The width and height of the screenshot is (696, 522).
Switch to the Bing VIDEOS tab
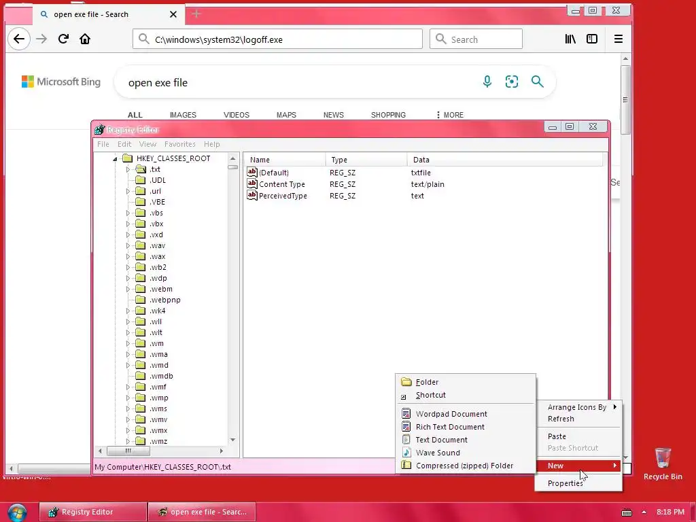(x=236, y=115)
